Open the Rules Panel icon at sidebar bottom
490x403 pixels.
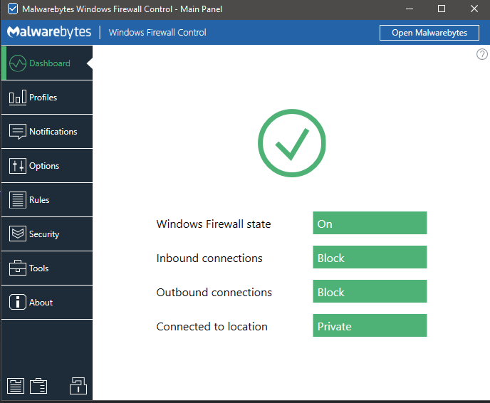point(16,386)
